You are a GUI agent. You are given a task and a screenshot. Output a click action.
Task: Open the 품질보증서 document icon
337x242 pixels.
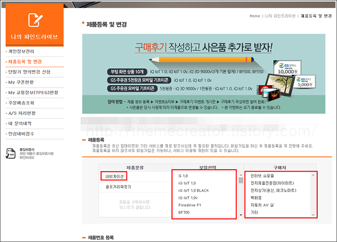pyautogui.click(x=10, y=153)
